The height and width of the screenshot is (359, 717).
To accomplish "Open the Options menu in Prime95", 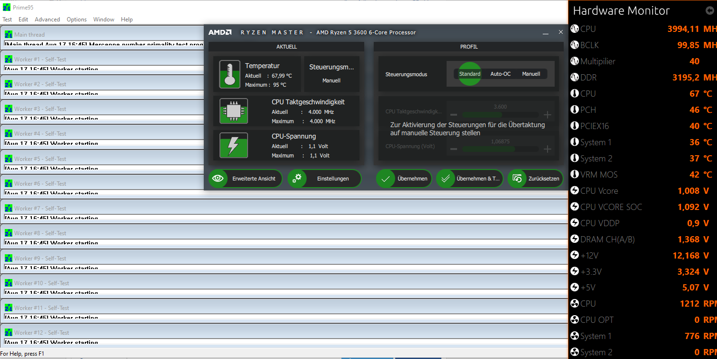I will (x=77, y=20).
